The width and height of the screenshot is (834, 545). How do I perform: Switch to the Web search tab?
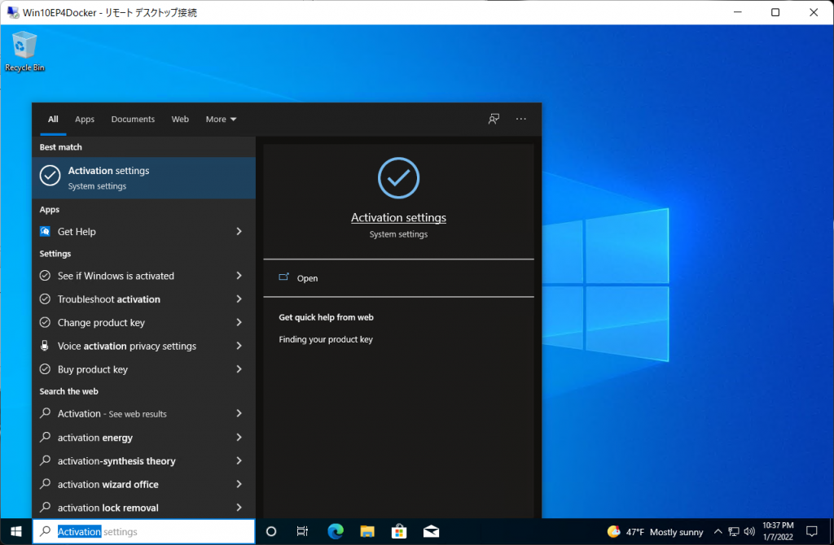180,119
